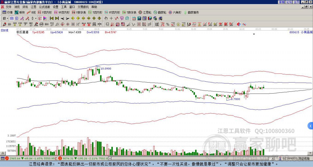Expand the candlestick style dropdown arrow

tap(36, 19)
